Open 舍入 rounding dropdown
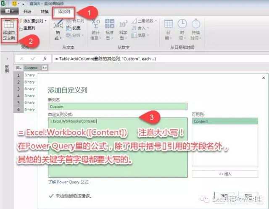The image size is (269, 209). (x=140, y=28)
